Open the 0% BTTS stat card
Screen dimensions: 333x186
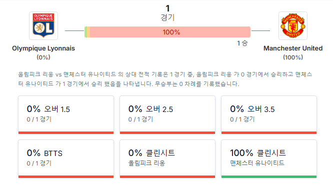66,159
